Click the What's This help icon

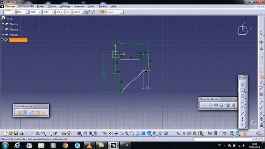(x=55, y=134)
